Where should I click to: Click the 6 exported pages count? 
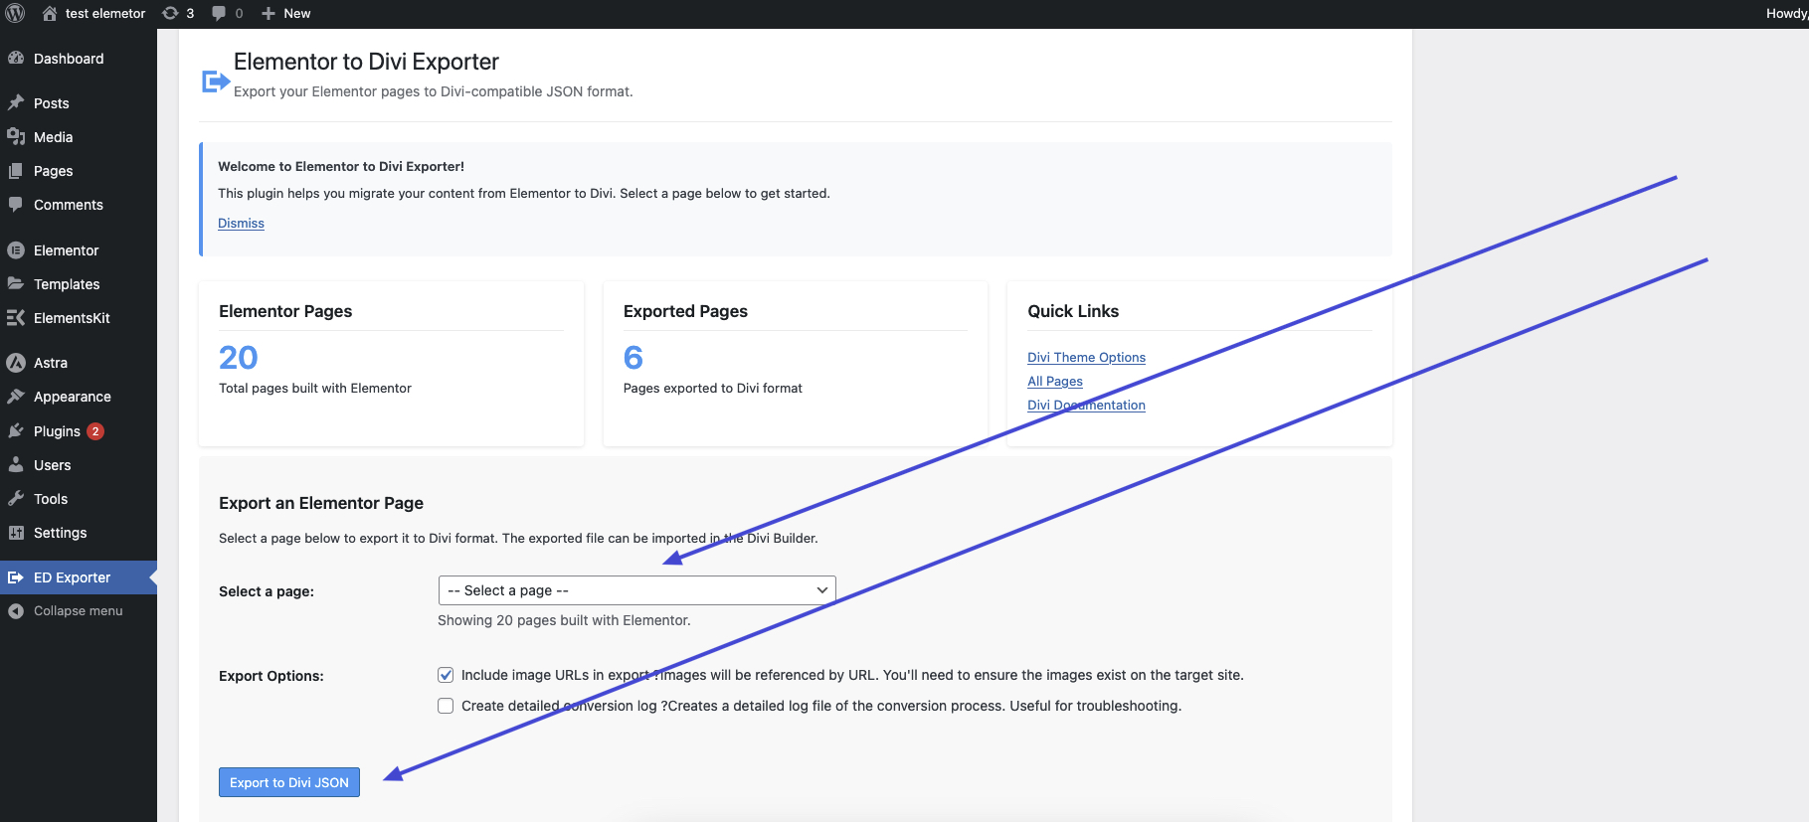pos(633,357)
